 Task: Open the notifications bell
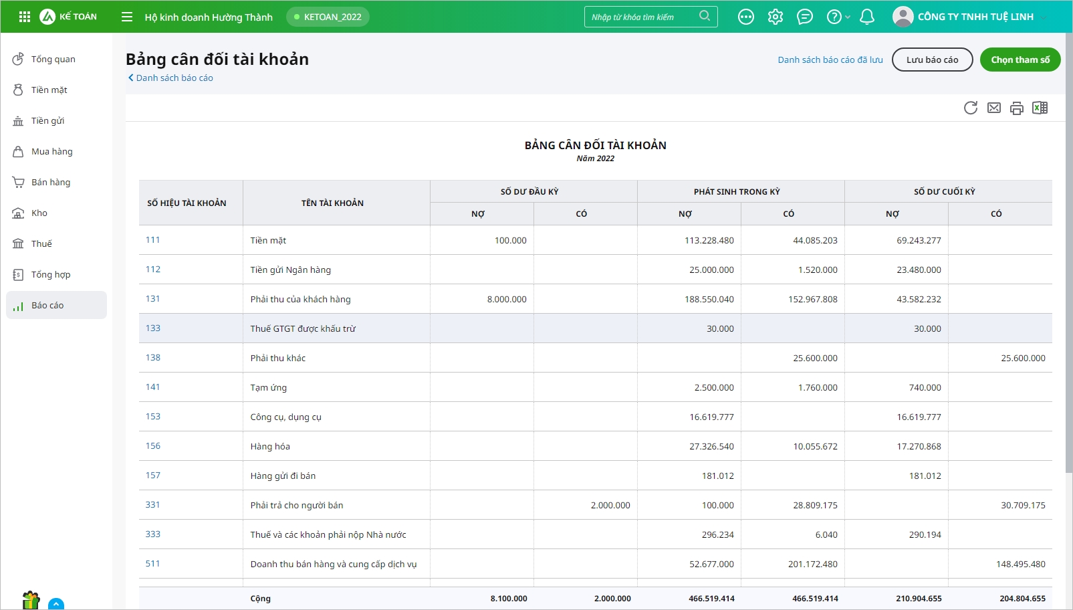(x=867, y=17)
